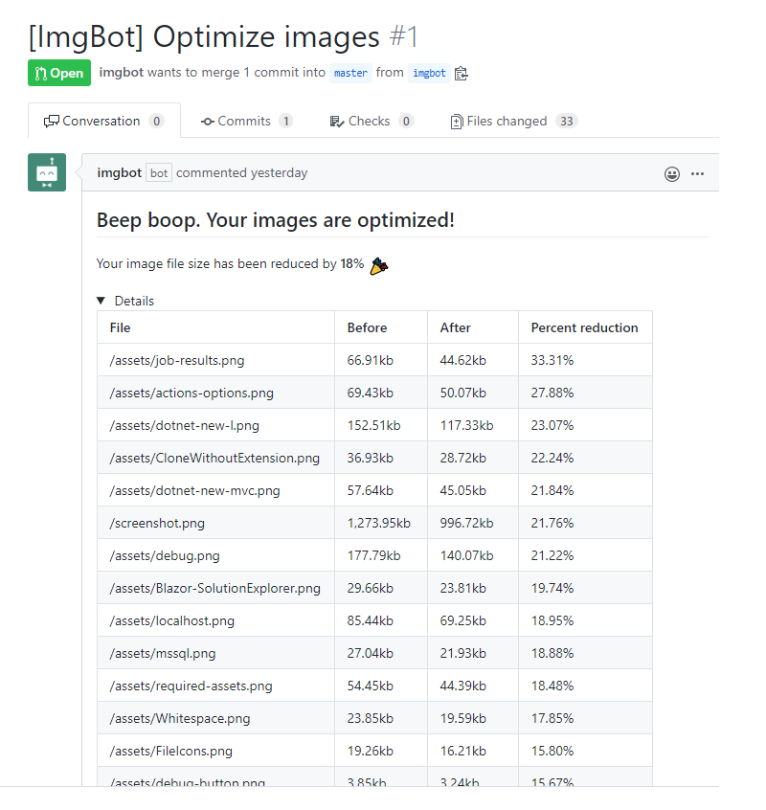766x810 pixels.
Task: Open the emoji reaction smiley icon
Action: point(672,173)
